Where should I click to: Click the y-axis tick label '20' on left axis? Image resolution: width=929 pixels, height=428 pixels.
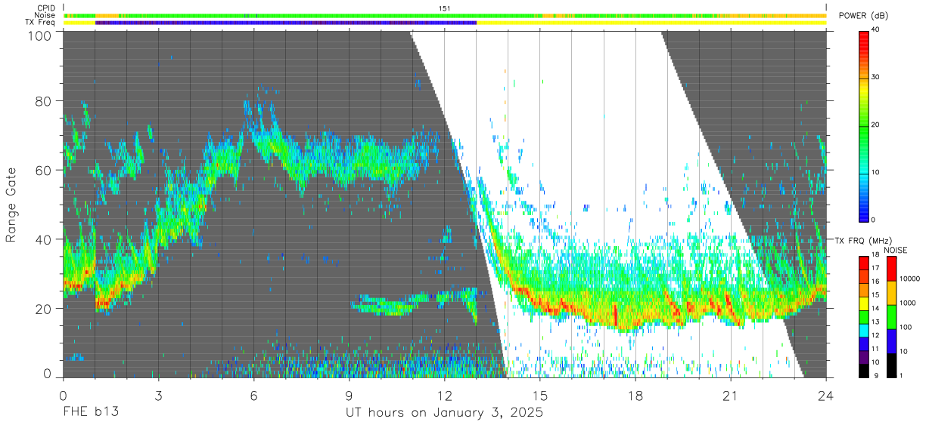pos(45,309)
